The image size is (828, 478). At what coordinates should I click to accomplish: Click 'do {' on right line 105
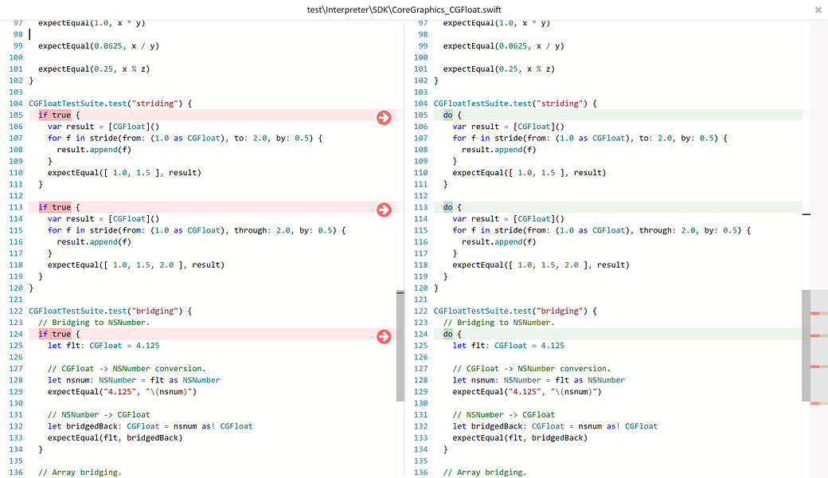(452, 116)
